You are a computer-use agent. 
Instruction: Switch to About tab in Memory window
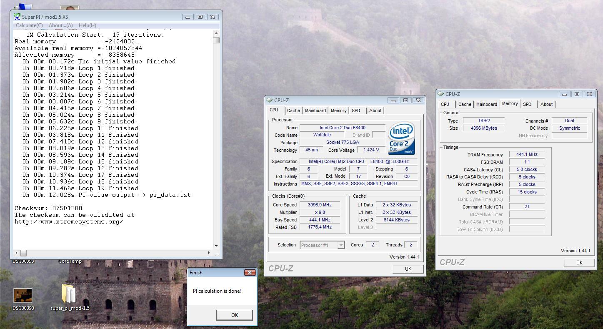pyautogui.click(x=546, y=104)
